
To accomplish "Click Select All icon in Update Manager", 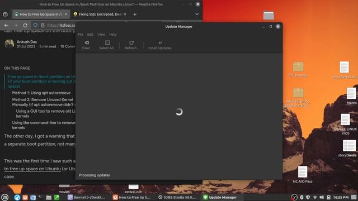I will [x=107, y=45].
